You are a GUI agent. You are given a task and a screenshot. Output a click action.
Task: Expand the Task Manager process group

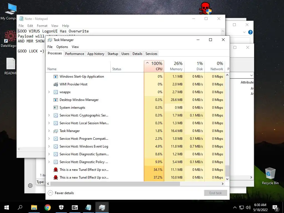point(49,131)
